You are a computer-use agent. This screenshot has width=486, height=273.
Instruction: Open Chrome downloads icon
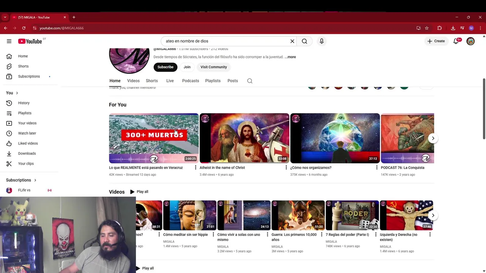point(453,28)
